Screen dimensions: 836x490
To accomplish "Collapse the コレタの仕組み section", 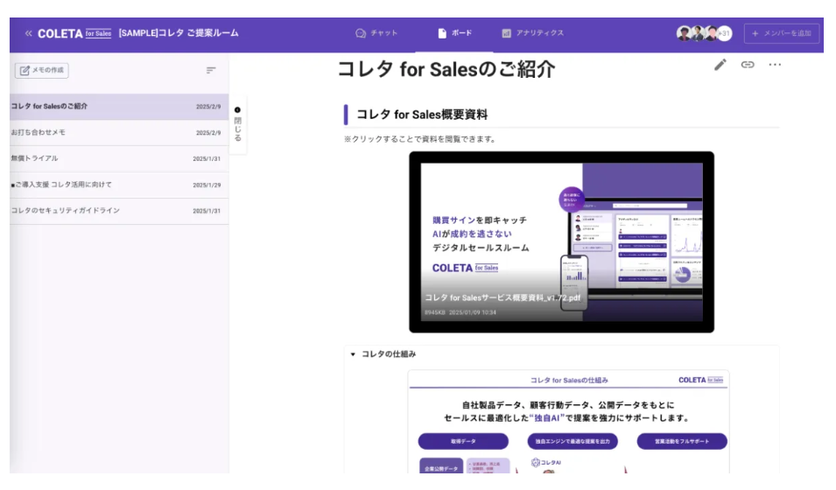I will click(353, 354).
